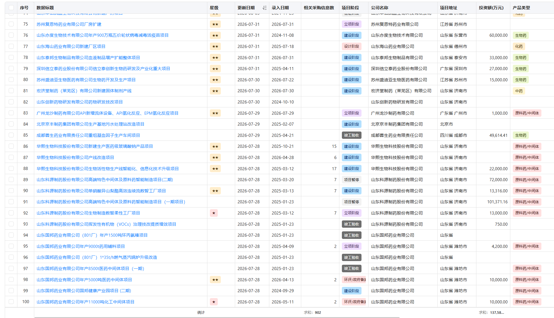Open 山东科源制药 生物制造数智柔性工厂项目

click(88, 213)
